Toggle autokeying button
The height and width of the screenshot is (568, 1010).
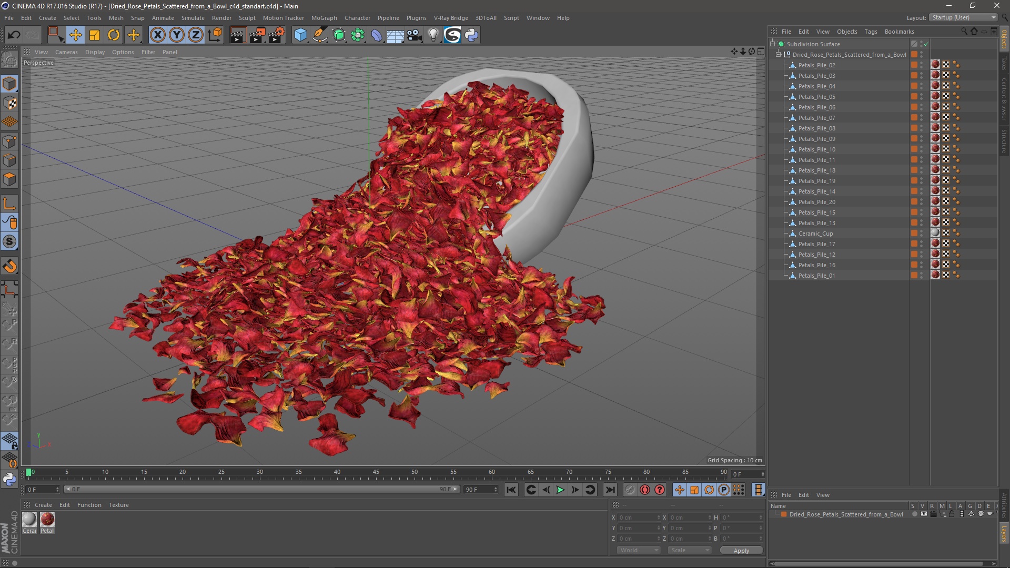(x=645, y=490)
